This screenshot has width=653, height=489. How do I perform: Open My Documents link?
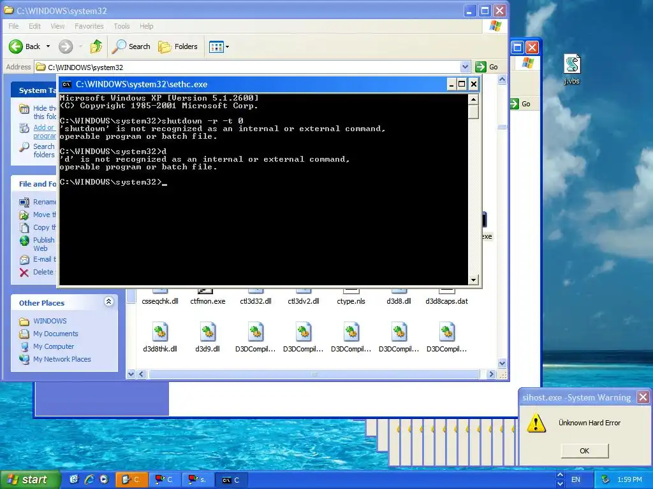pyautogui.click(x=55, y=334)
